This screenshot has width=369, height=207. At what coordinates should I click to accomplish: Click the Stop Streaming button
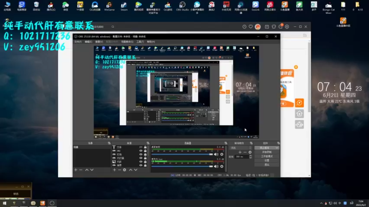click(x=264, y=148)
